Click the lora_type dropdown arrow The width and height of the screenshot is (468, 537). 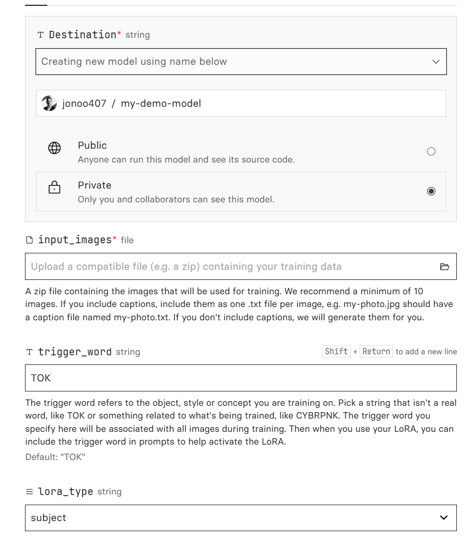tap(444, 518)
